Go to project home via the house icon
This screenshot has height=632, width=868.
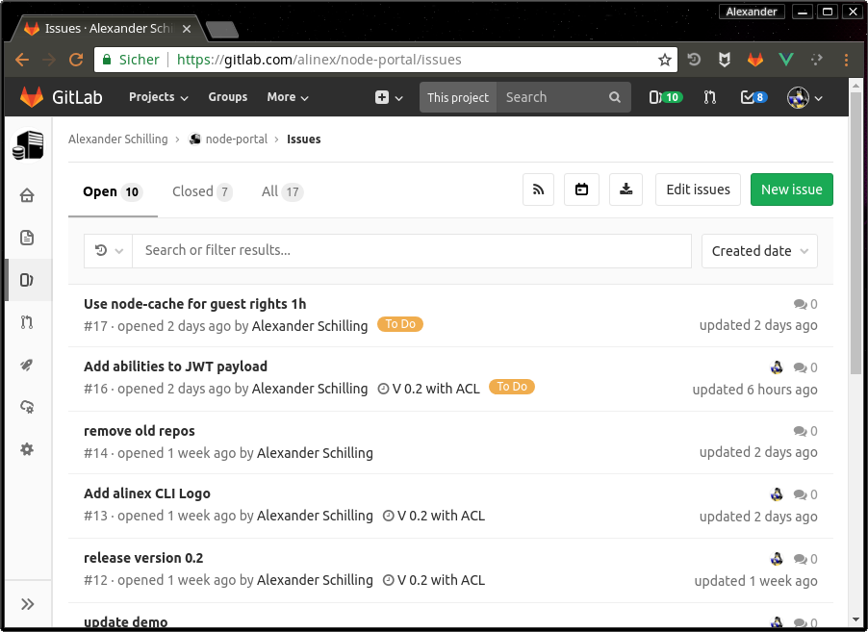(28, 195)
